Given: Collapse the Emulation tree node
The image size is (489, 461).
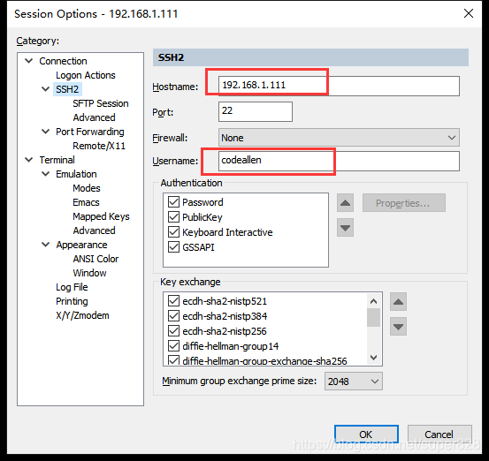Looking at the screenshot, I should 45,174.
